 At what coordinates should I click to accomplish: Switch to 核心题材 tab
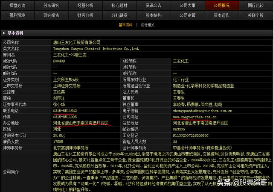119,6
